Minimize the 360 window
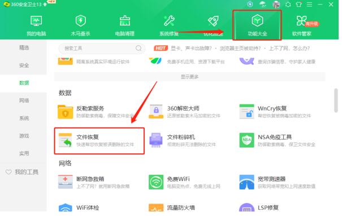 pos(320,5)
